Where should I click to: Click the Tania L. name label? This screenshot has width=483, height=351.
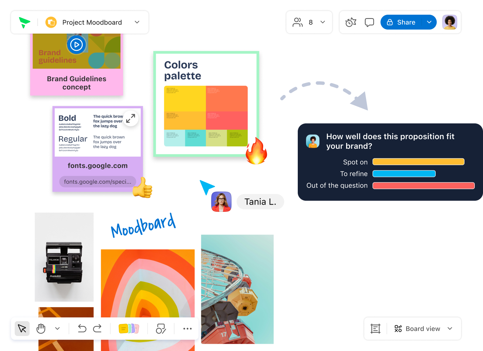click(x=260, y=202)
